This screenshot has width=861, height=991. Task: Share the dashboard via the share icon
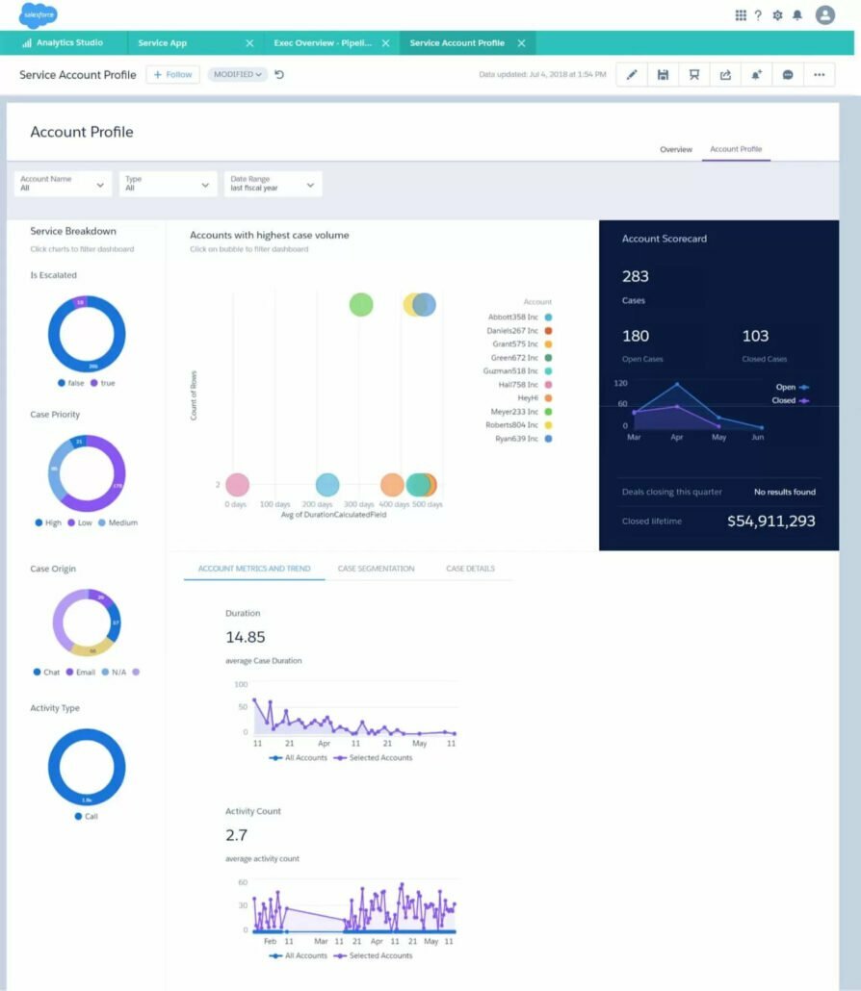point(725,74)
